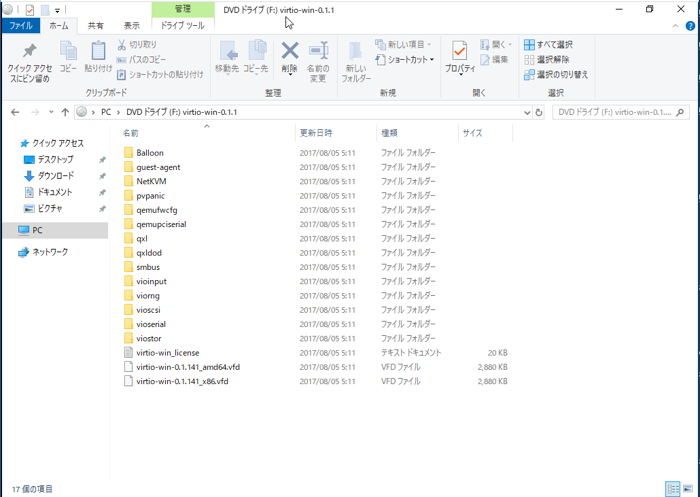Click the Manage (管理) contextual tab header
Image resolution: width=700 pixels, height=497 pixels.
(183, 9)
